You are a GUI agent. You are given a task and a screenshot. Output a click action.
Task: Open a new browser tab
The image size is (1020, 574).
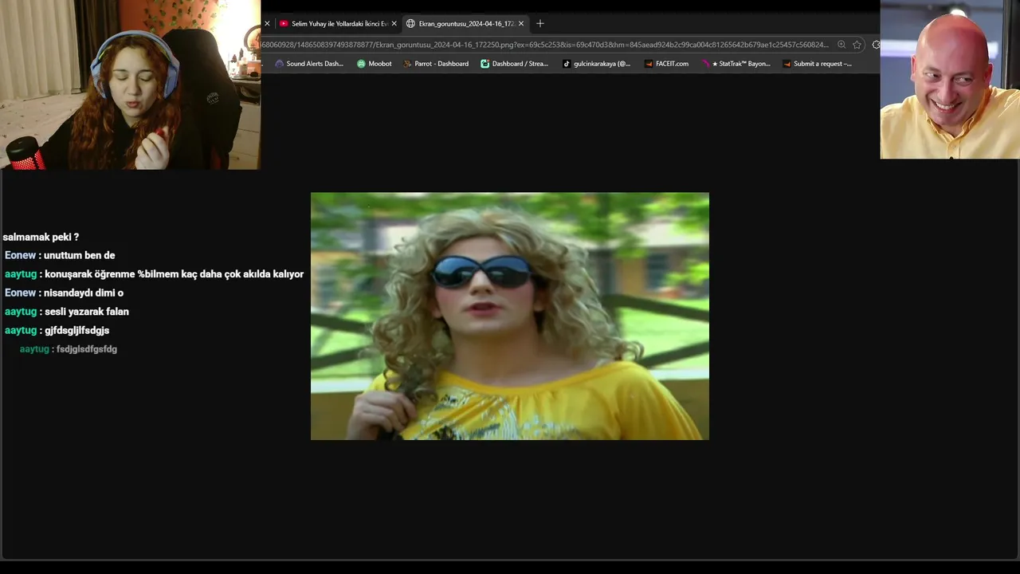(540, 24)
